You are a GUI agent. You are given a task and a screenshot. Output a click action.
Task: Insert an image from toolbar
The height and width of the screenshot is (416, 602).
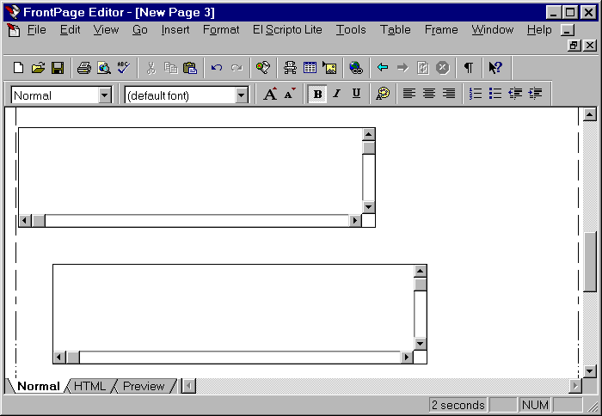click(329, 68)
